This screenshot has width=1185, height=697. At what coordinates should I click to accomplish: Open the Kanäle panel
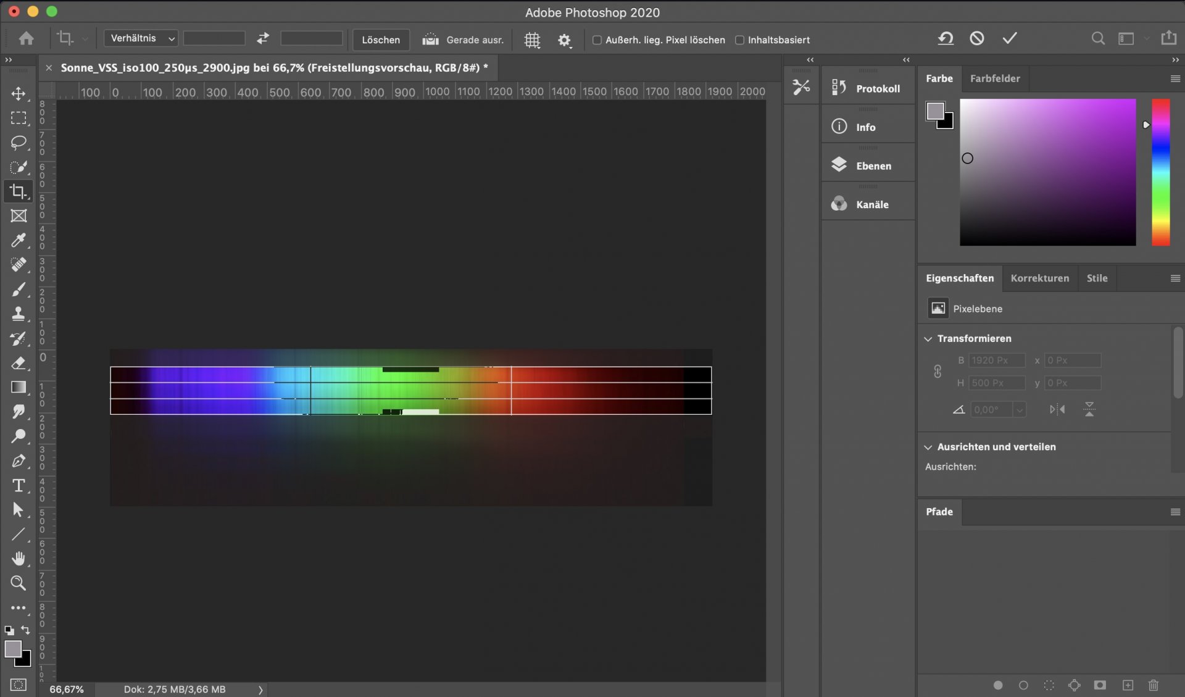click(x=867, y=204)
